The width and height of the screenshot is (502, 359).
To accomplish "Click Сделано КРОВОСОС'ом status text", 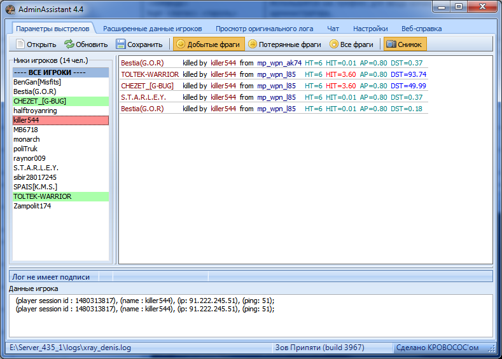I will (x=437, y=348).
